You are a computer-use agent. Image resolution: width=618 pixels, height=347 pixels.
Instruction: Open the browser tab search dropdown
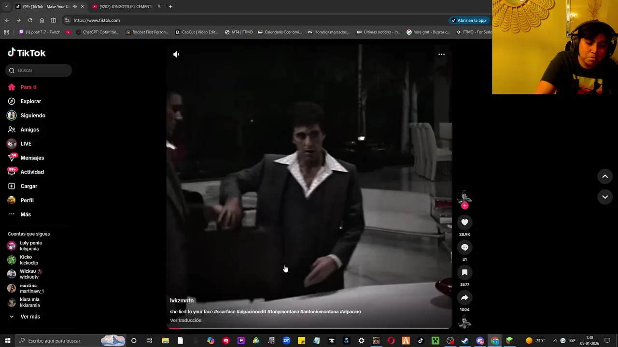(6, 6)
